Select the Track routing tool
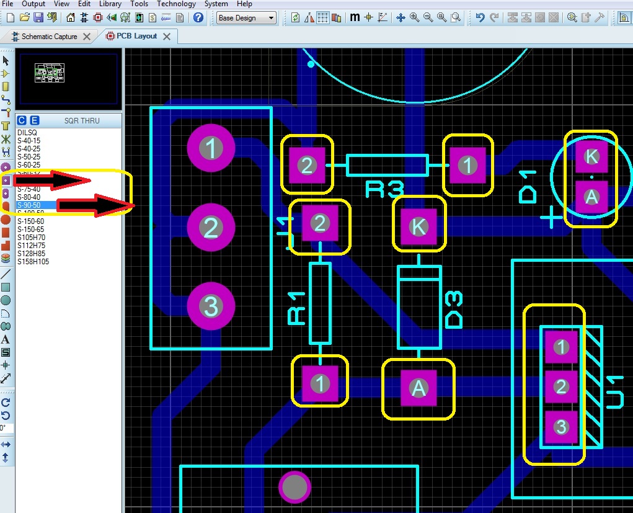The height and width of the screenshot is (513, 633). [6, 99]
